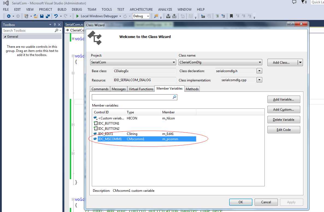
Task: Click the IDC_EDIT1 variable icon
Action: click(x=95, y=134)
